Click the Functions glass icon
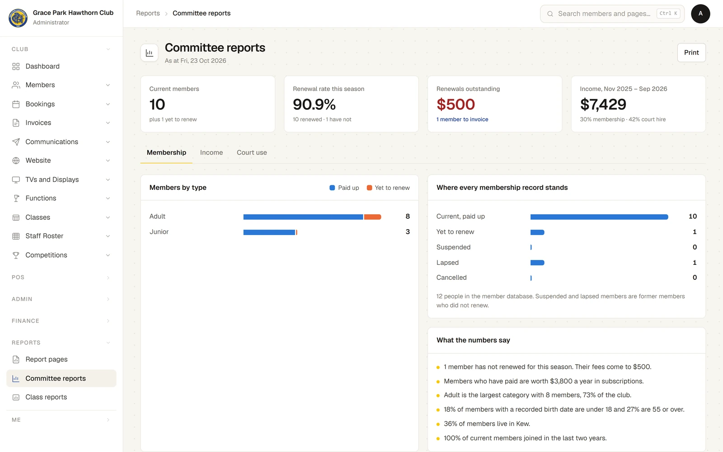The width and height of the screenshot is (723, 452). point(16,198)
